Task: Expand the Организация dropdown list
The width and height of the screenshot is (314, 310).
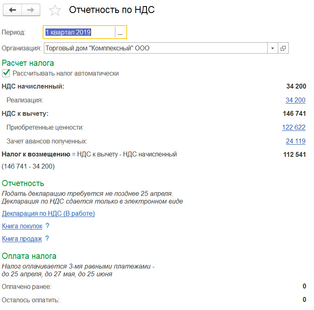Action: (272, 48)
